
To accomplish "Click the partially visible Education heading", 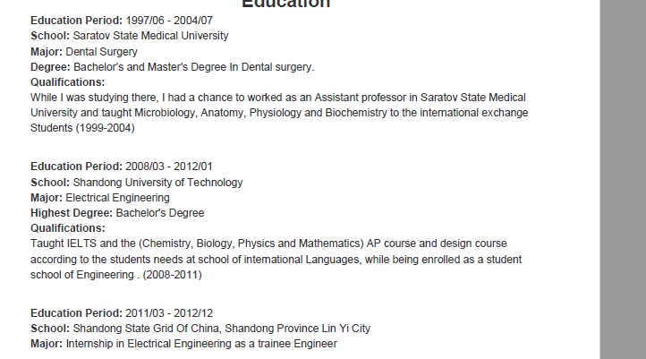I will click(285, 4).
